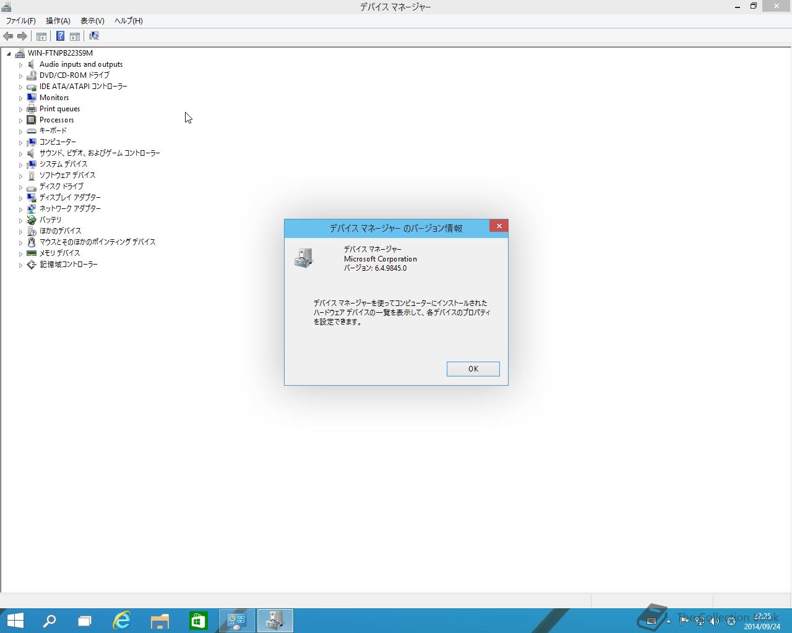Open Help via the blue question mark icon
This screenshot has height=633, width=792.
pos(60,36)
